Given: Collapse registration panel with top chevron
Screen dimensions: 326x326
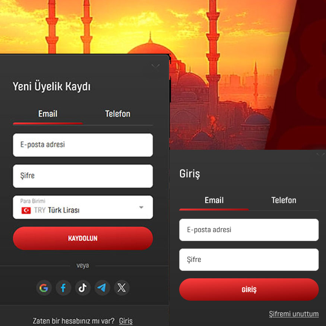Looking at the screenshot, I should pyautogui.click(x=155, y=66).
